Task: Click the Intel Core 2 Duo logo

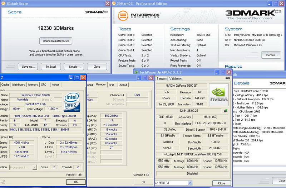Action: pos(72,102)
